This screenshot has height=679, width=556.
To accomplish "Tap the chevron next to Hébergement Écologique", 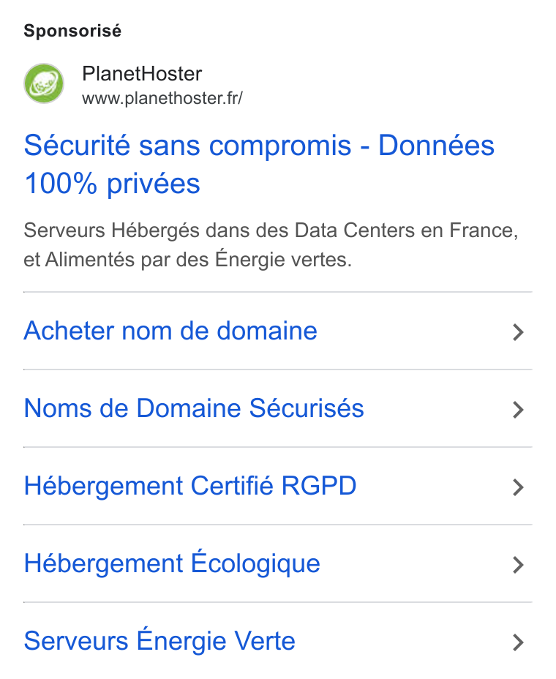I will point(519,565).
